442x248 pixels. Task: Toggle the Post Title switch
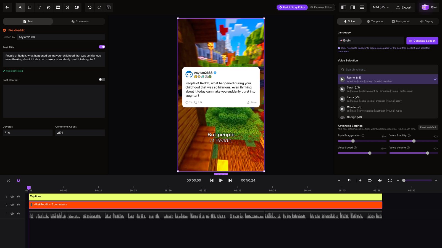[x=102, y=47]
